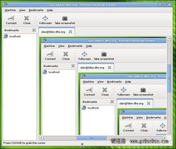Open Machine menu in third nested window
Screen dimensions: 176x149
coord(88,81)
